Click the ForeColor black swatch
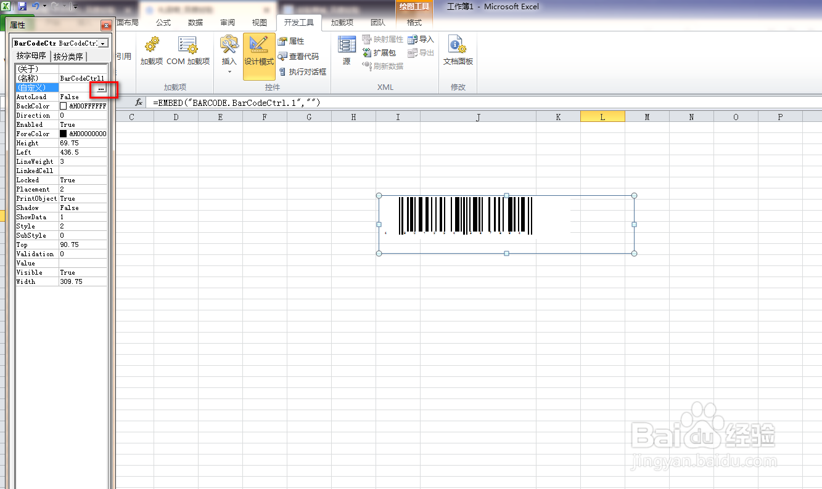 click(63, 134)
